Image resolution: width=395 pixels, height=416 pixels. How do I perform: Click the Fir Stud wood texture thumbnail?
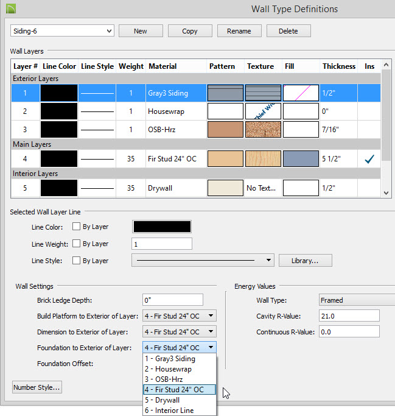264,158
